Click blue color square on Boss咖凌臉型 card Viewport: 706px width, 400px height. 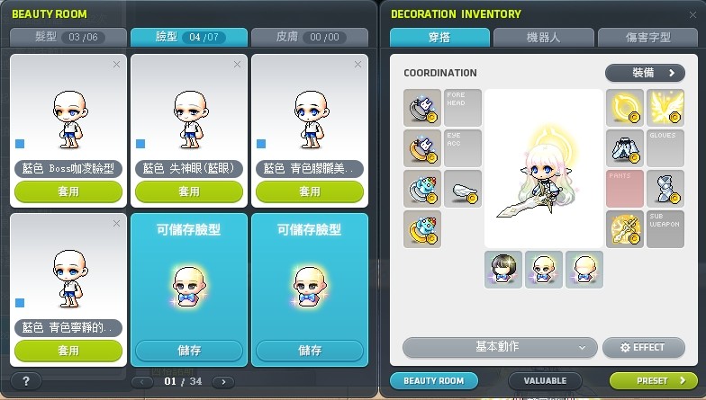pos(20,144)
